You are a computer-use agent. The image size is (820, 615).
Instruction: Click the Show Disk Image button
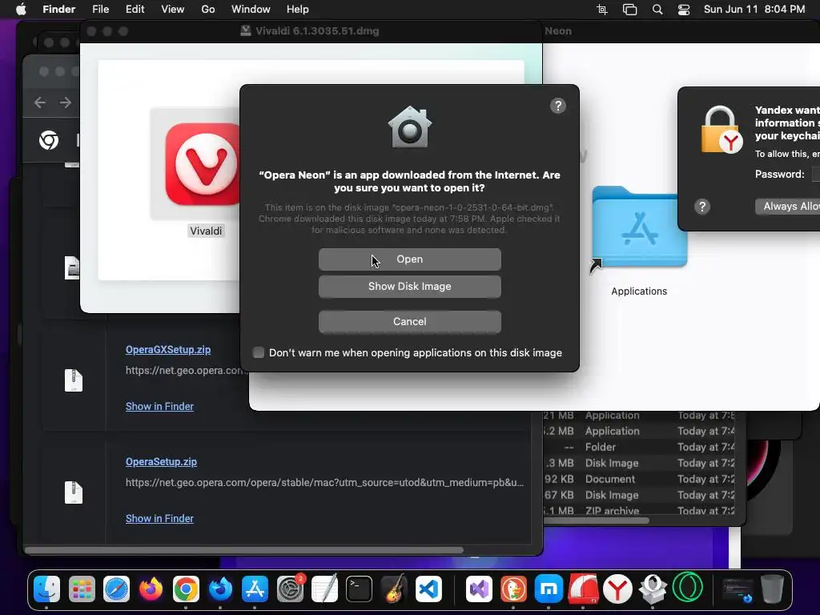pos(409,287)
